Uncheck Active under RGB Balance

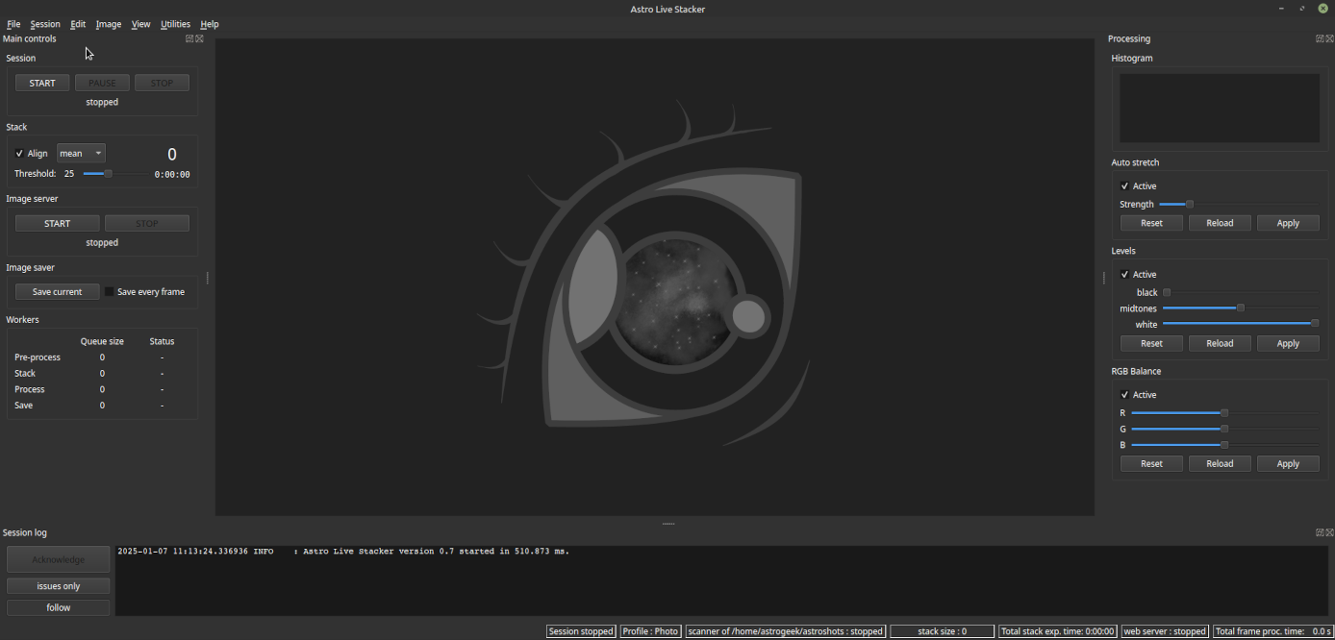[x=1124, y=394]
